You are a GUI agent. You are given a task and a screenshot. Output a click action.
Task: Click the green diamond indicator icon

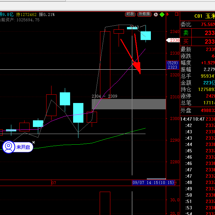pos(162,14)
